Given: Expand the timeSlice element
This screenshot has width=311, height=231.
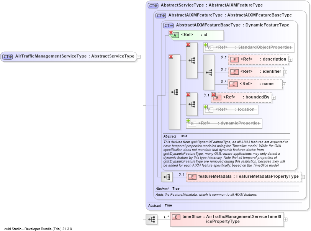Looking at the screenshot, I should 285,220.
